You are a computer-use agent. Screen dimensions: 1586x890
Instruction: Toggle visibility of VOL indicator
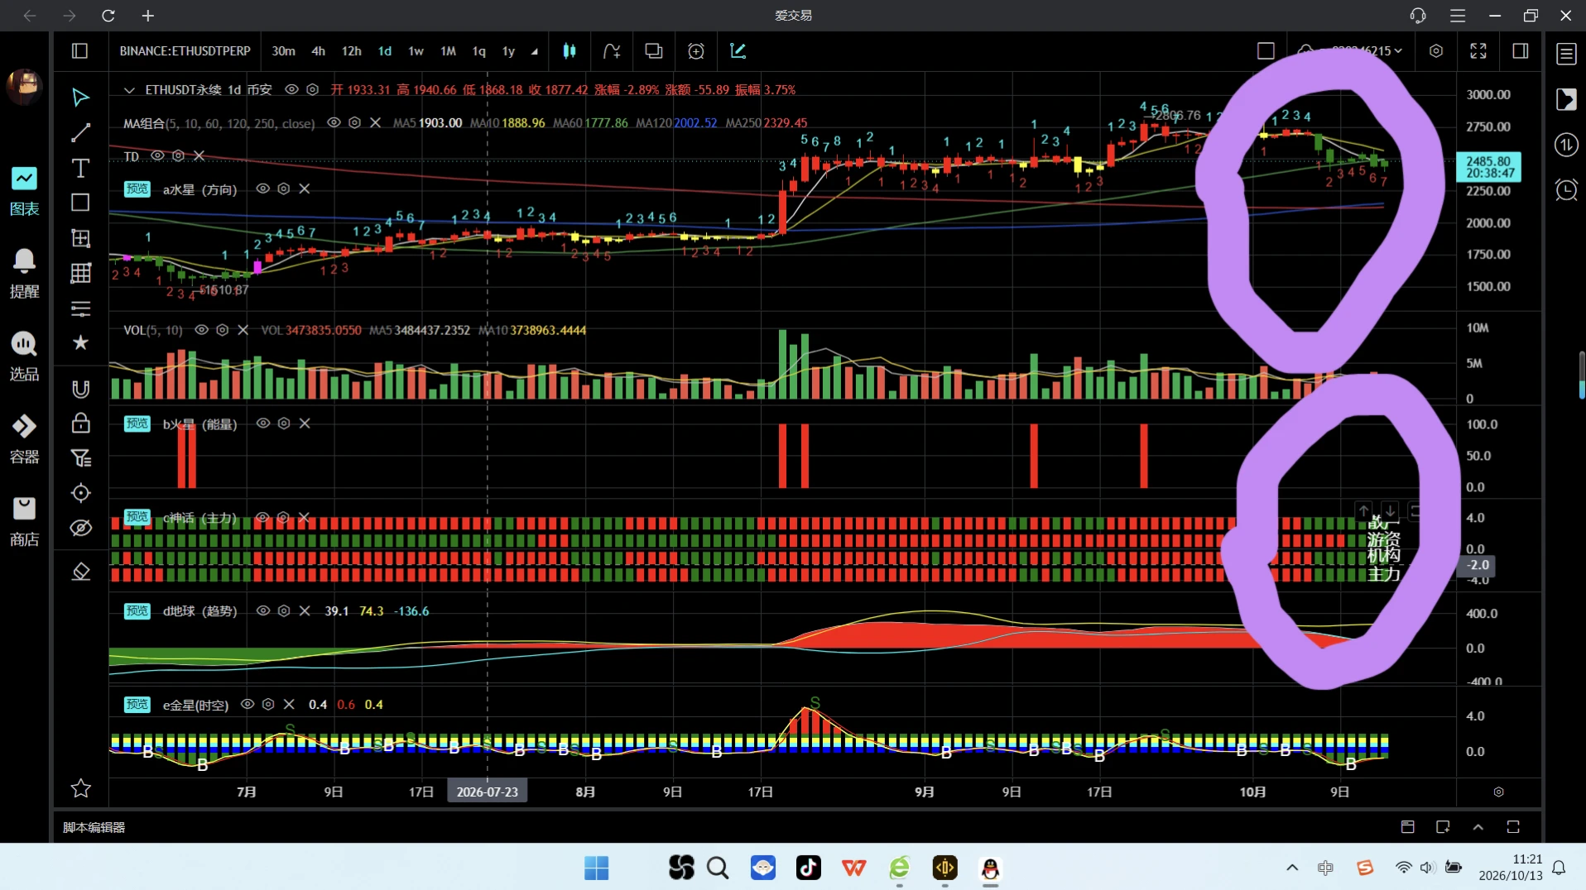click(201, 329)
